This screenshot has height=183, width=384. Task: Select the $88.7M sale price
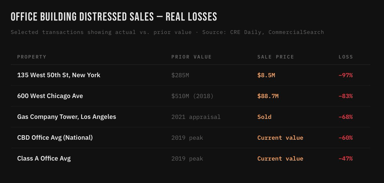click(x=268, y=96)
